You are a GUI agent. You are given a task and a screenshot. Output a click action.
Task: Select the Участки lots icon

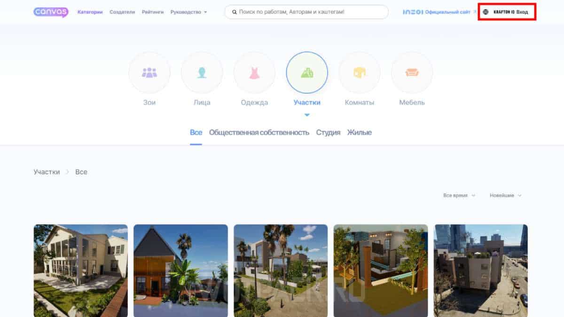(x=307, y=72)
